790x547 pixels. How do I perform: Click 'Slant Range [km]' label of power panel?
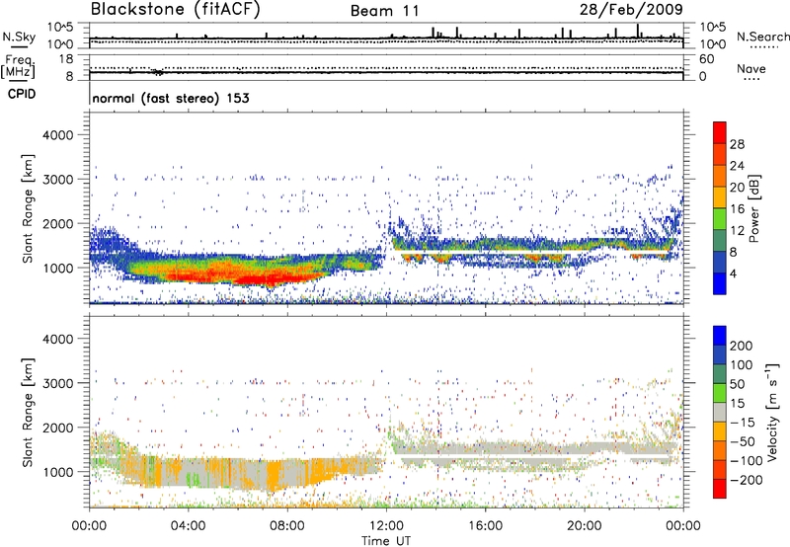click(x=28, y=208)
